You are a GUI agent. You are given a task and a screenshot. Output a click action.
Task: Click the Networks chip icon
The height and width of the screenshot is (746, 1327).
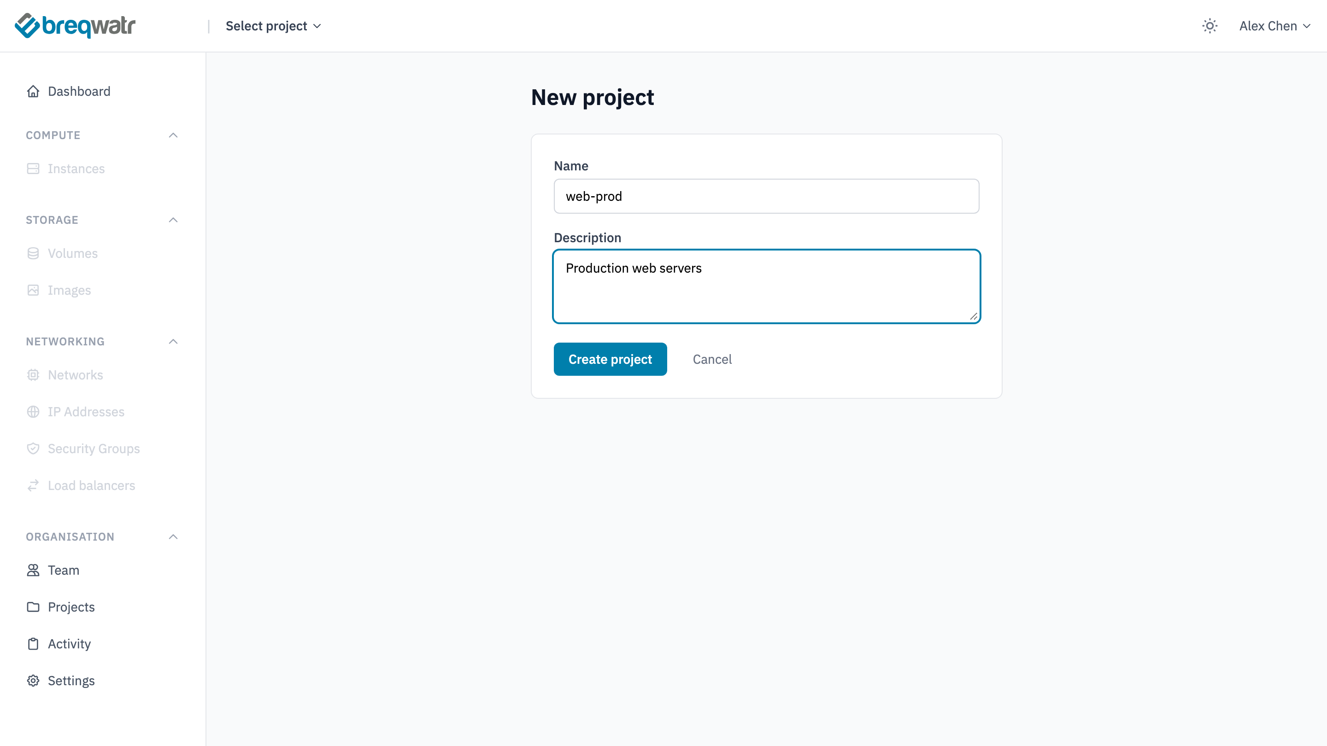pos(33,375)
